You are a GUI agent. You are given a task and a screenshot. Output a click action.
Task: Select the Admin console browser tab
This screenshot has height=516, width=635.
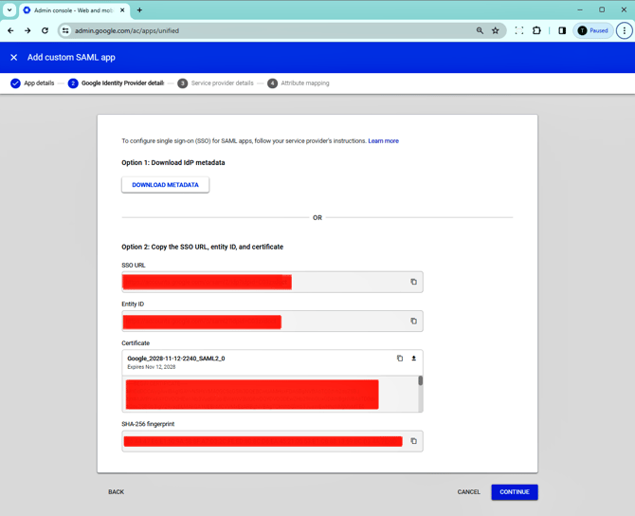74,10
